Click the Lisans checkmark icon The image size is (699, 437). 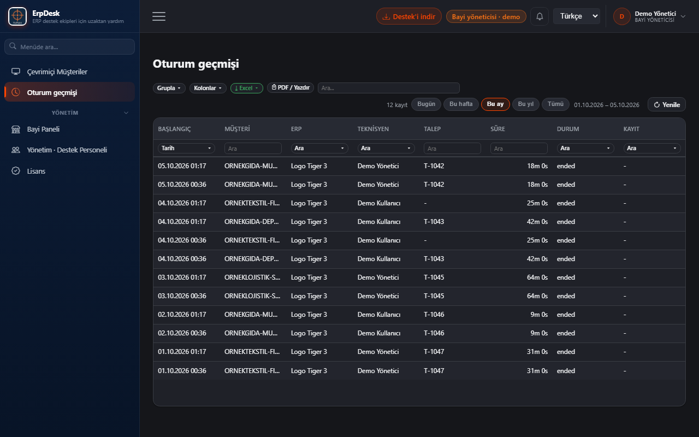pos(16,171)
